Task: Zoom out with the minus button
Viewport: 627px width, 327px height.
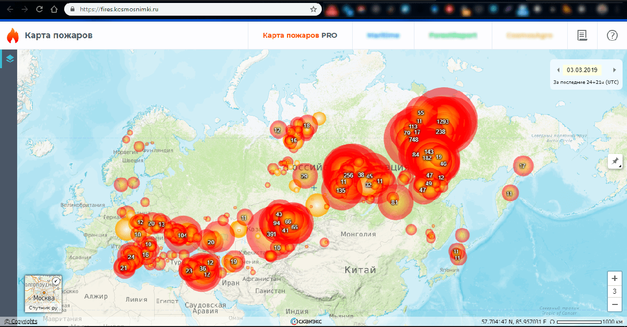Action: 614,304
